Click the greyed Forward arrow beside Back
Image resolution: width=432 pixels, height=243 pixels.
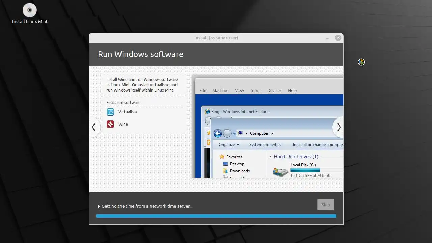(x=227, y=133)
